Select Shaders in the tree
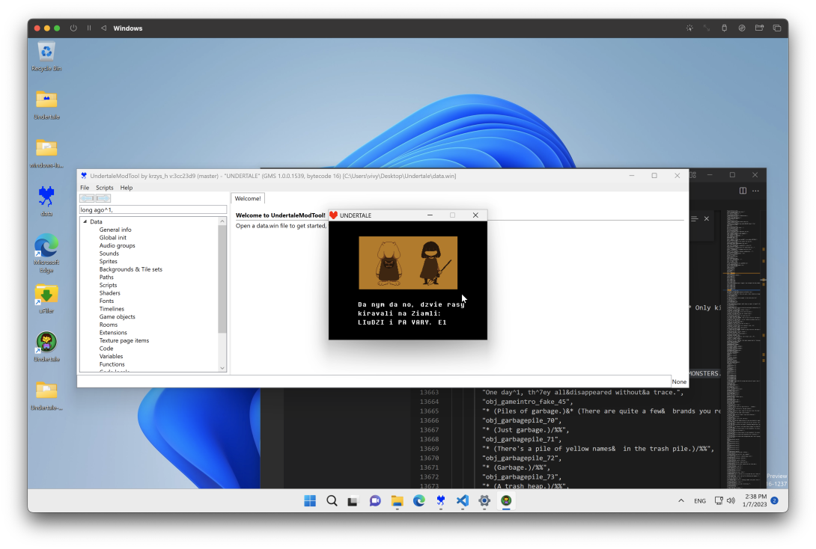 110,292
